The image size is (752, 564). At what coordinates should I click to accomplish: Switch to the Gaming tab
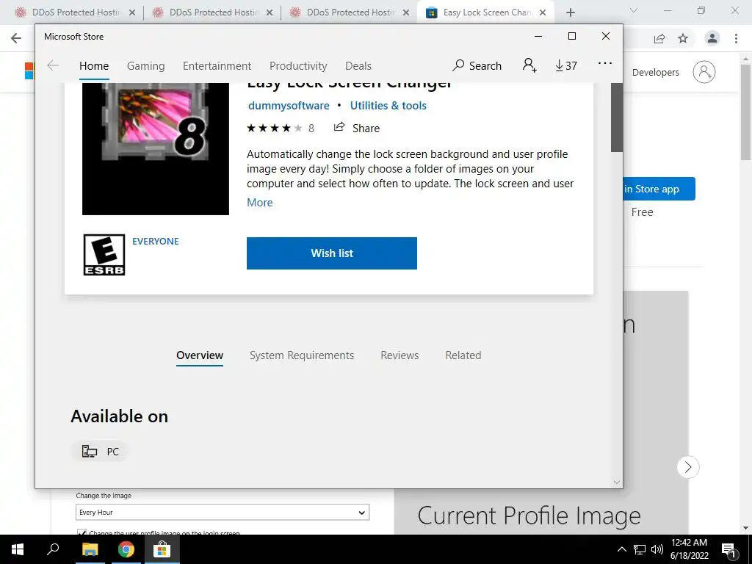pyautogui.click(x=146, y=65)
